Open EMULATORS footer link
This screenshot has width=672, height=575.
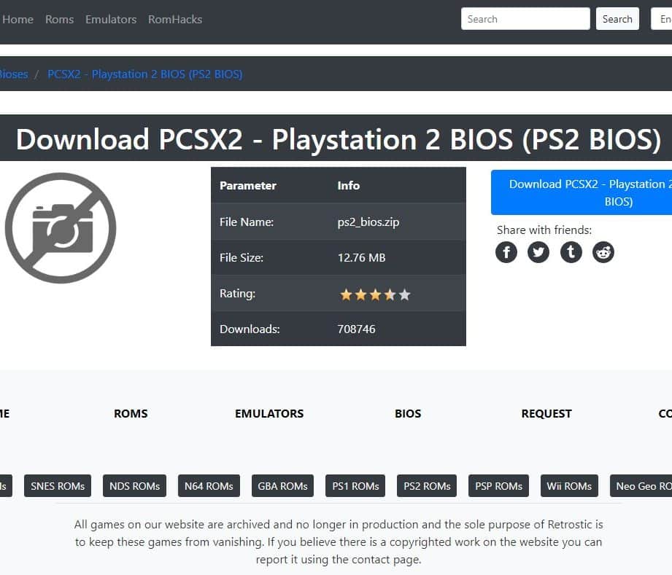269,414
